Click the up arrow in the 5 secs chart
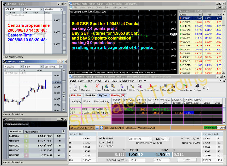Image resolution: width=227 pixels, height=166 pixels. pyautogui.click(x=64, y=13)
